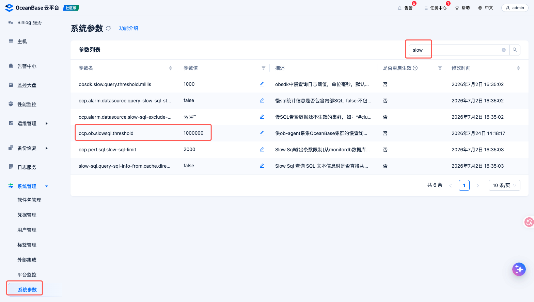Click the 主机 sidebar icon
The image size is (534, 302).
coord(11,41)
